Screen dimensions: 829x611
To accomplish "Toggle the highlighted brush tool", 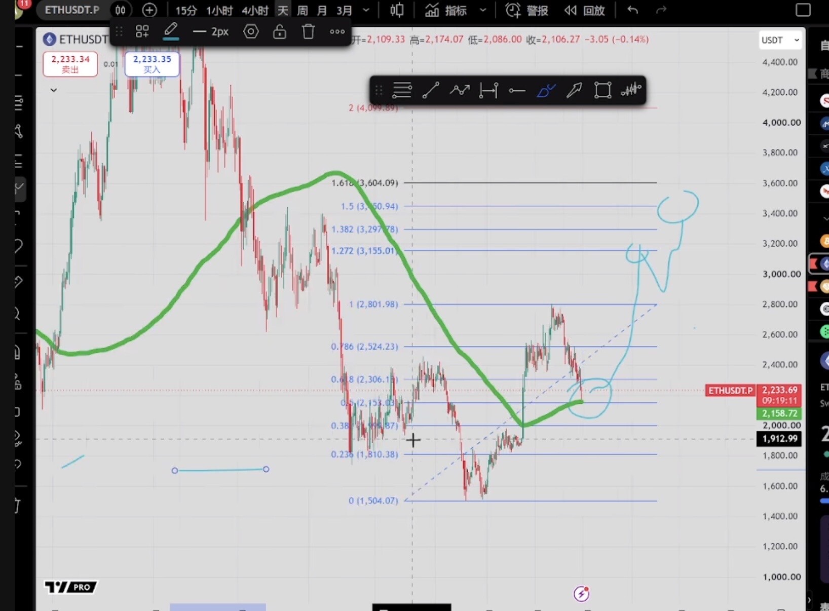I will pyautogui.click(x=546, y=91).
